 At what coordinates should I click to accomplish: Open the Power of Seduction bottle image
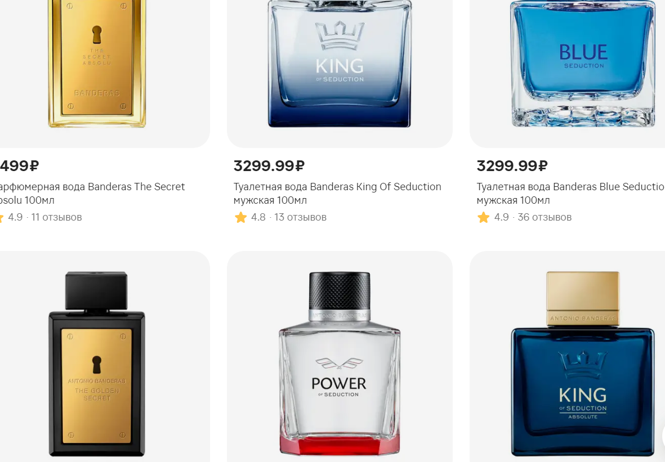pyautogui.click(x=340, y=365)
